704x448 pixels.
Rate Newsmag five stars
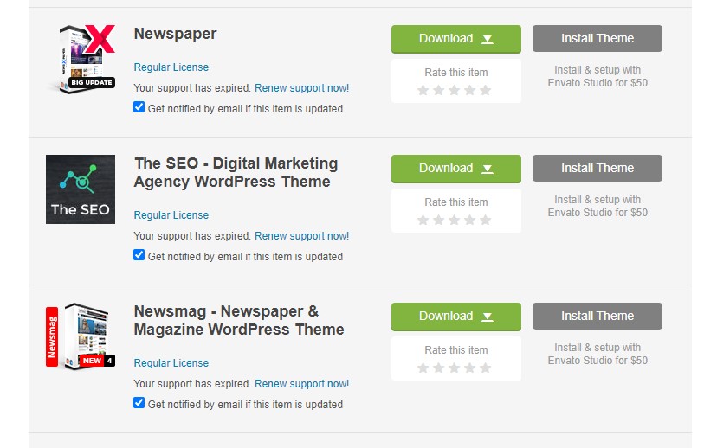pyautogui.click(x=485, y=368)
